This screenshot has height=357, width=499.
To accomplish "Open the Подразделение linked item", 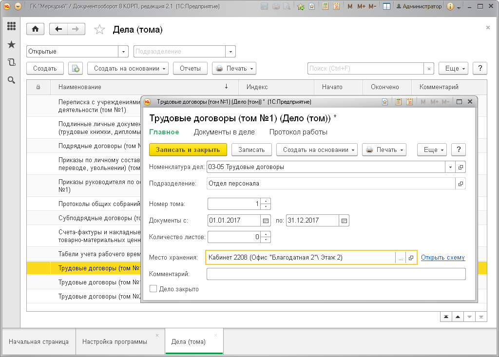I will 461,184.
